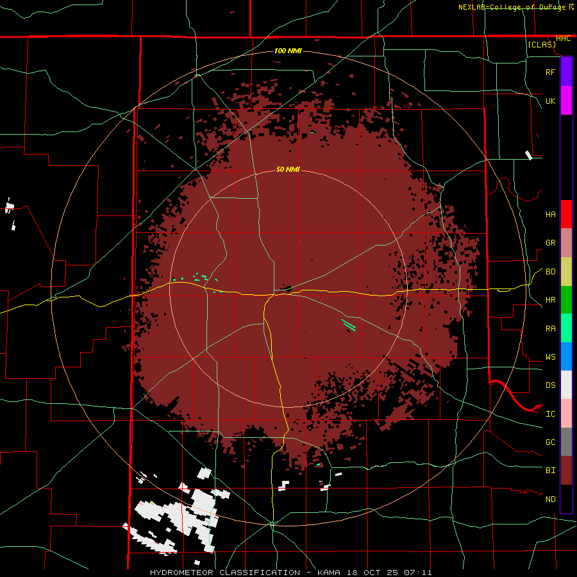Image resolution: width=577 pixels, height=577 pixels.
Task: Select the GR legend label
Action: [x=550, y=243]
